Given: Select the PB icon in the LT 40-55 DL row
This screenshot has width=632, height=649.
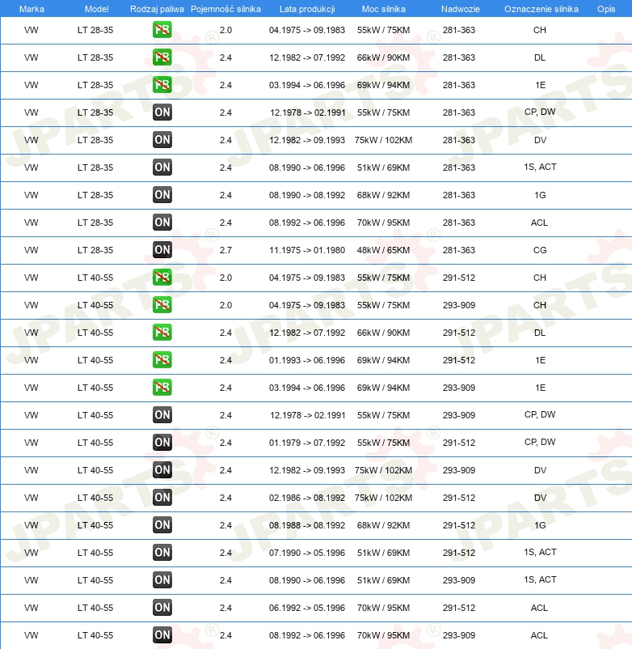Looking at the screenshot, I should point(162,333).
